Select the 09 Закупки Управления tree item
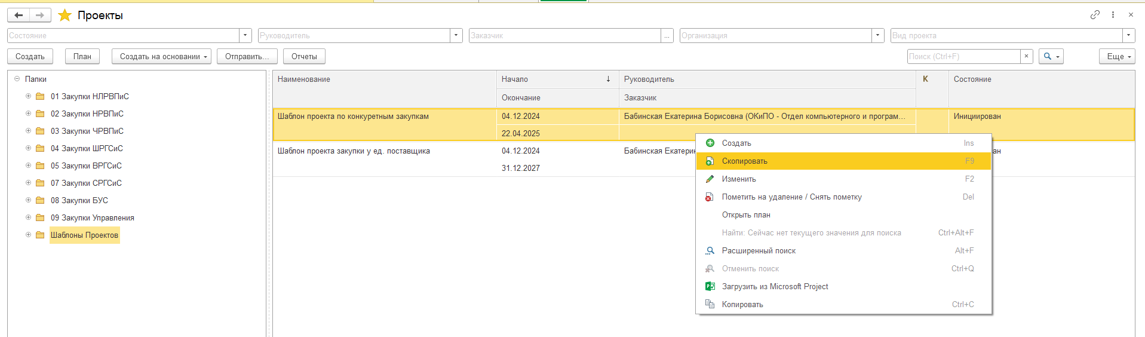 click(93, 217)
